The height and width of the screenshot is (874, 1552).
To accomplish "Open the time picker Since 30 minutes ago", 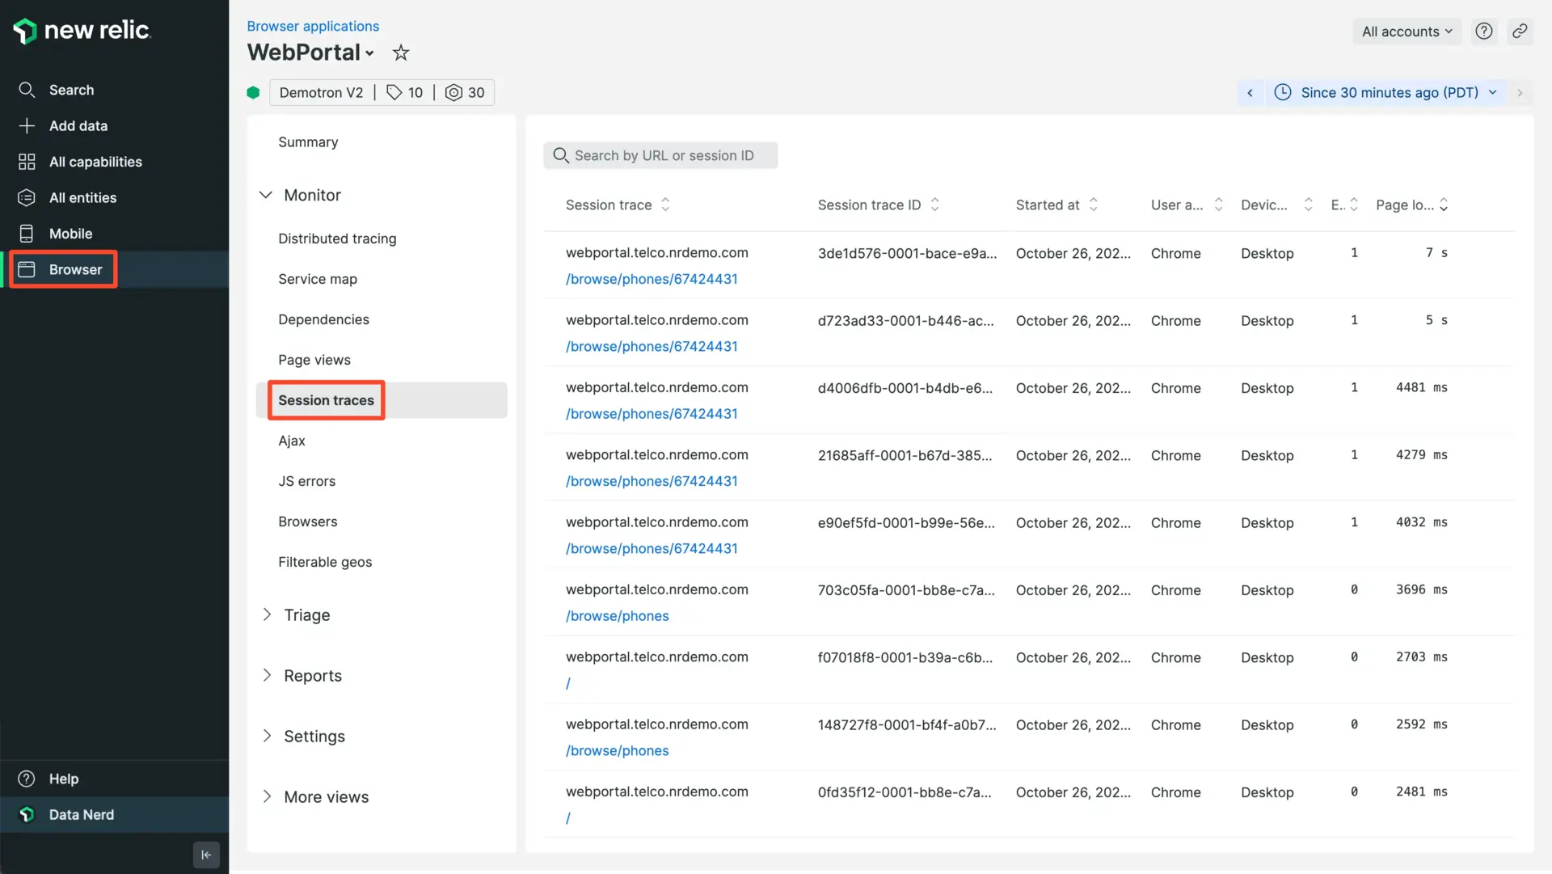I will [1388, 93].
